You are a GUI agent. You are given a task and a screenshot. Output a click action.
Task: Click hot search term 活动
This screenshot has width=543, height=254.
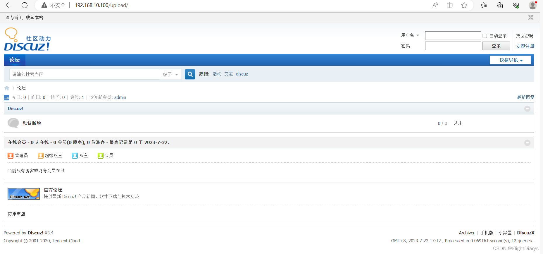[217, 74]
